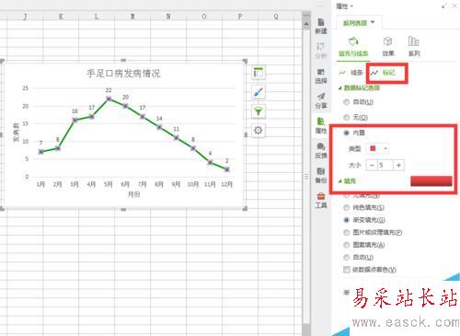Viewport: 460px width, 336px height.
Task: Increase marker size with plus button
Action: pos(398,166)
